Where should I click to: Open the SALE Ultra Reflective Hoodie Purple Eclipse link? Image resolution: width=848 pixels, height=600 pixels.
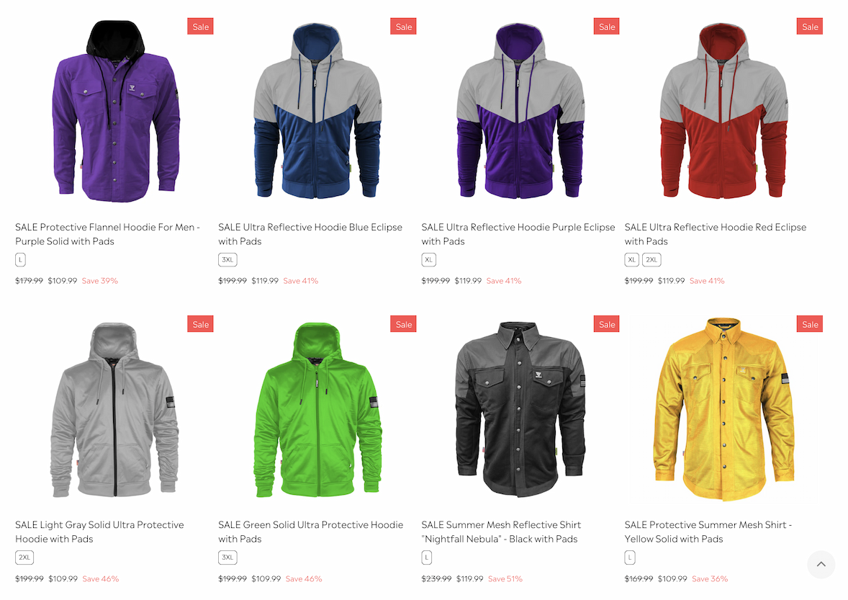coord(518,234)
